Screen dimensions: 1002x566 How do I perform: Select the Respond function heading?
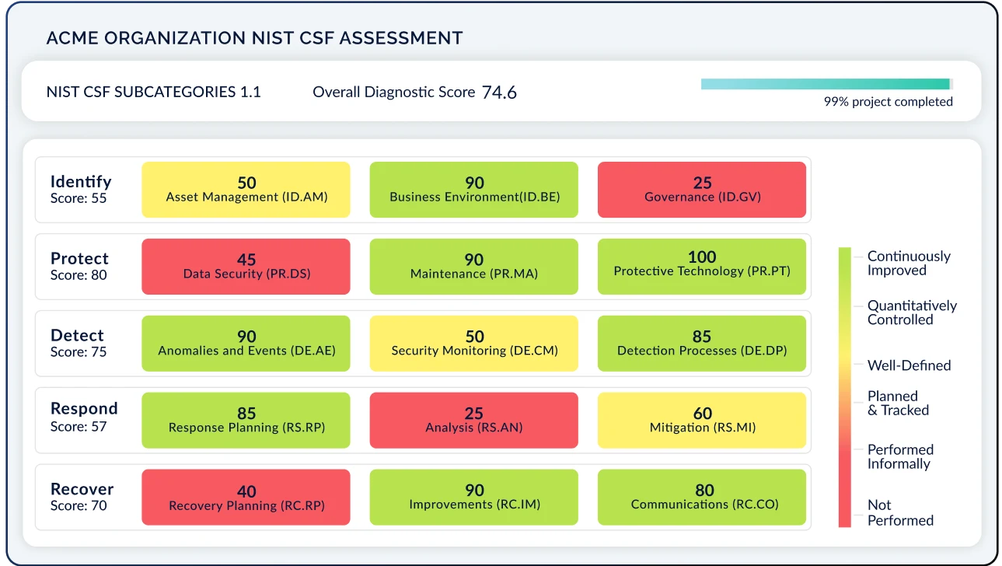point(84,409)
